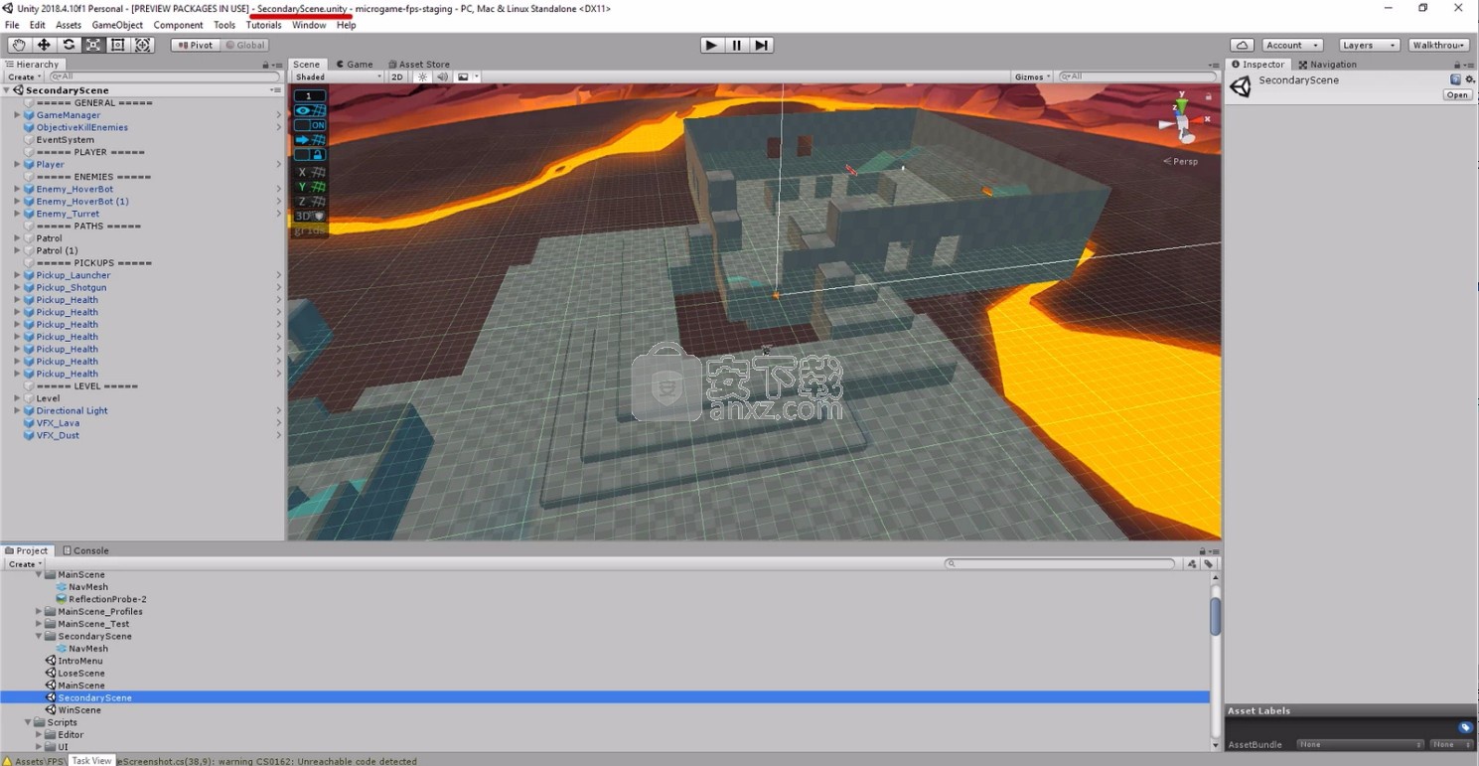Open Inspector help book icon
The width and height of the screenshot is (1479, 766).
pos(1455,79)
